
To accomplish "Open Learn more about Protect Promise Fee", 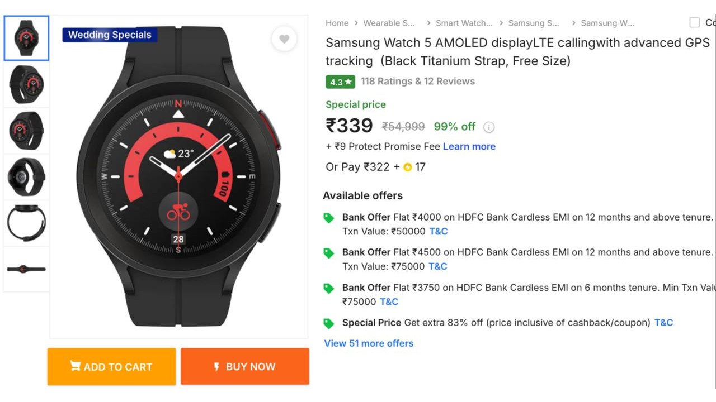I will [x=469, y=146].
